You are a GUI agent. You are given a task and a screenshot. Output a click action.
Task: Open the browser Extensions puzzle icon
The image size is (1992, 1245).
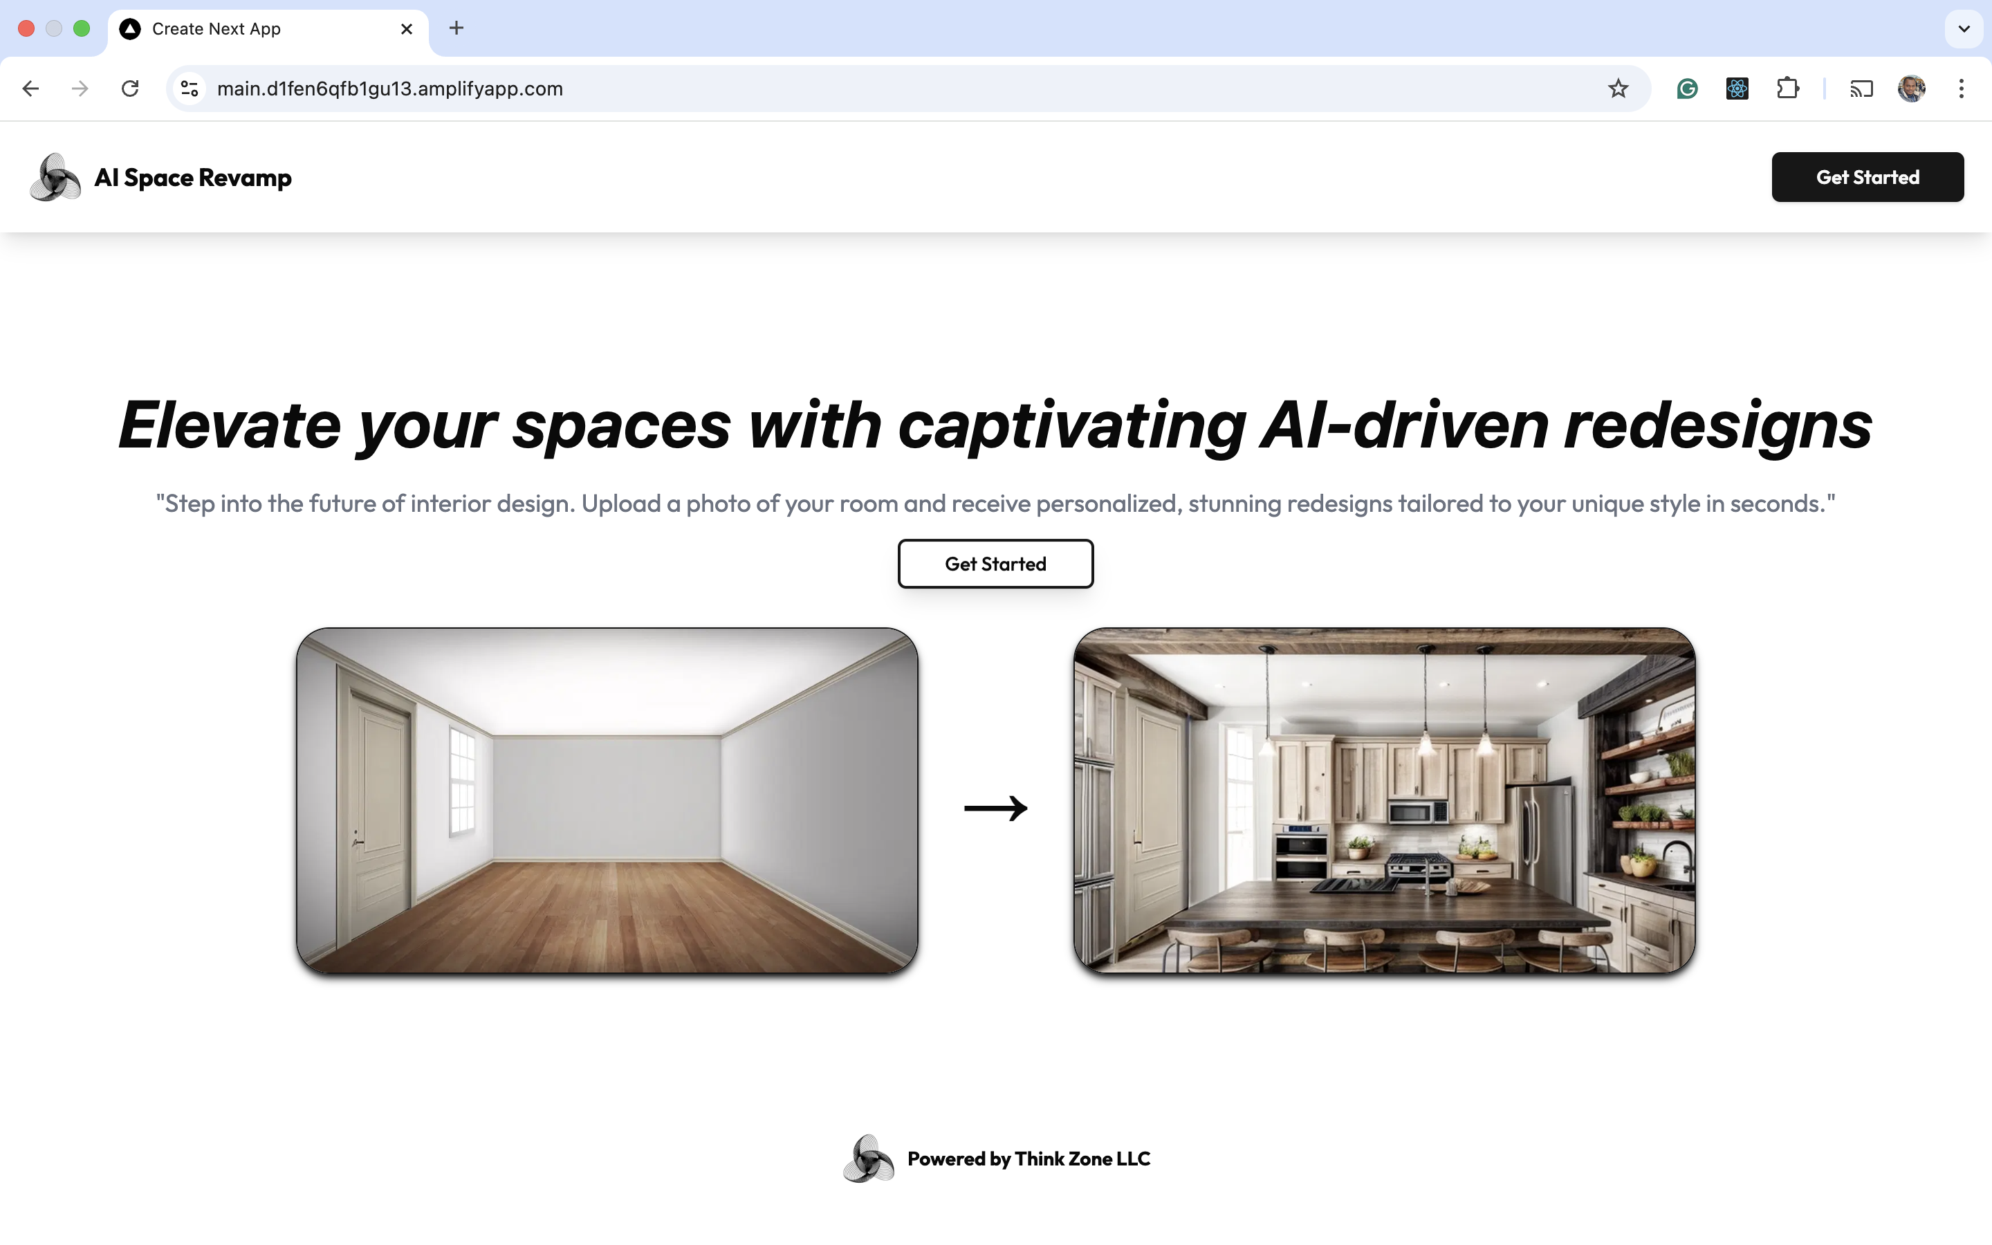pyautogui.click(x=1787, y=88)
